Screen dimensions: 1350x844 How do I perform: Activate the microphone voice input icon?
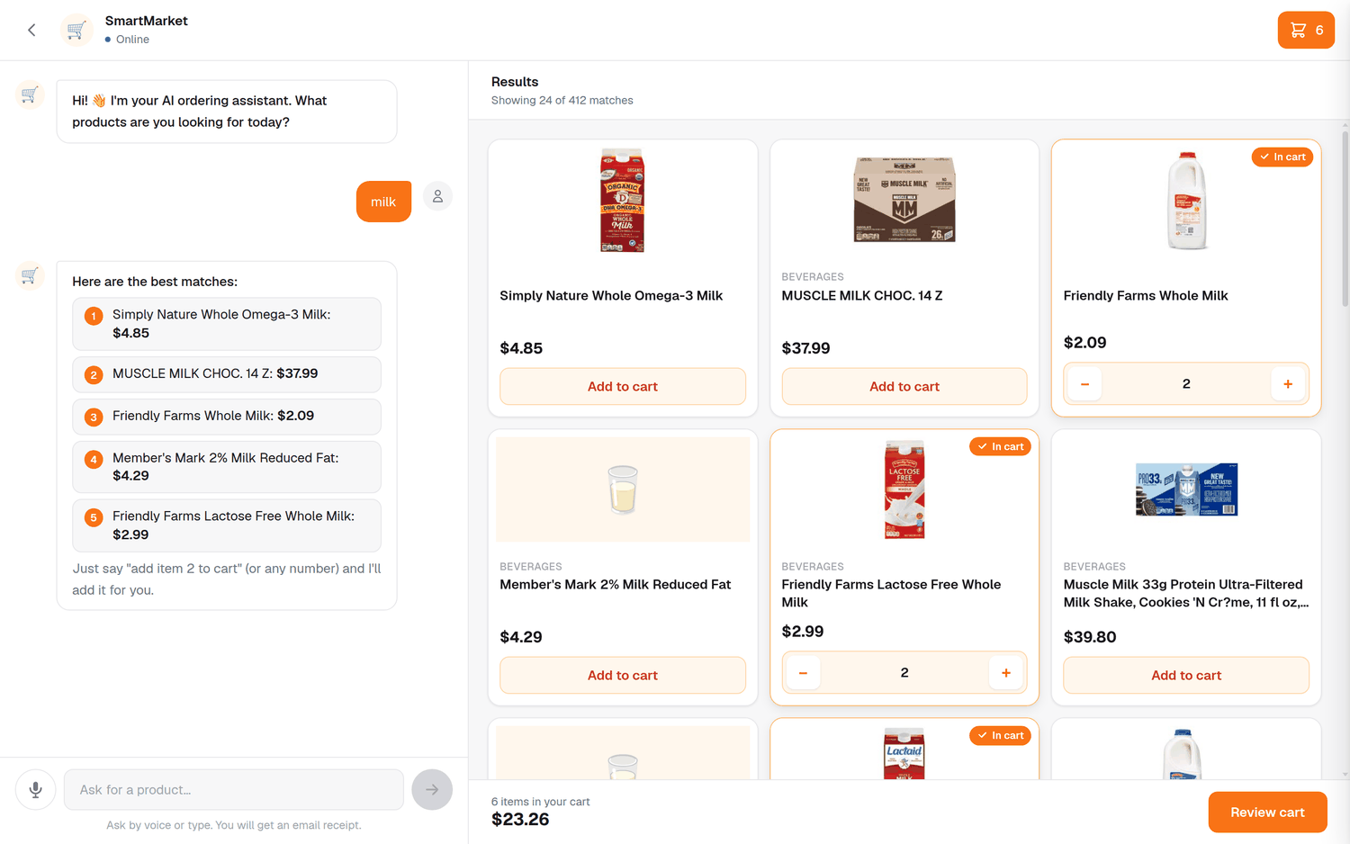point(35,789)
